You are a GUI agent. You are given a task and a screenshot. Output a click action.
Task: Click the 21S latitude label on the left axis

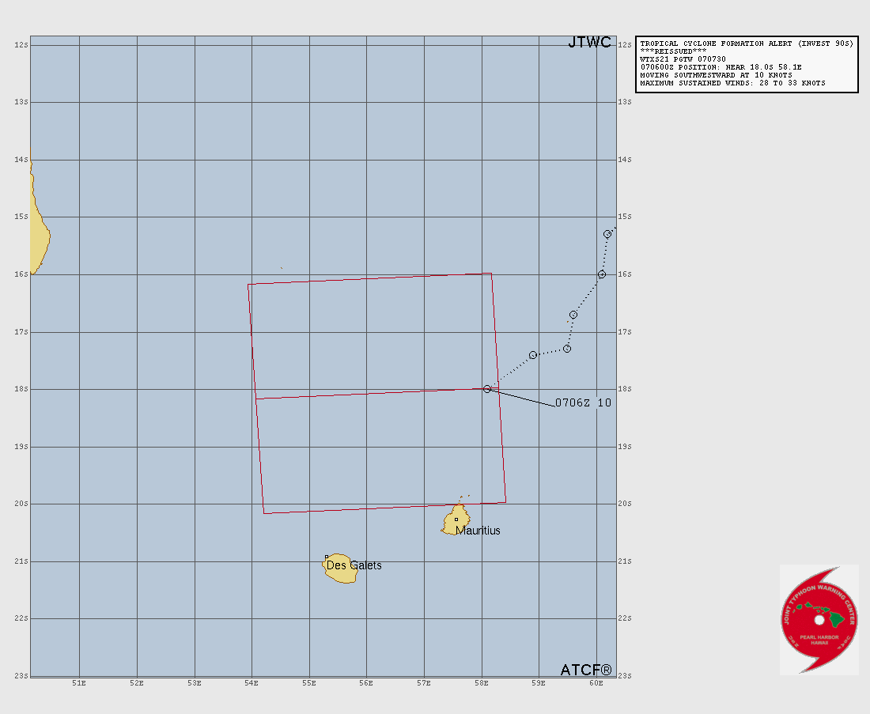[23, 561]
